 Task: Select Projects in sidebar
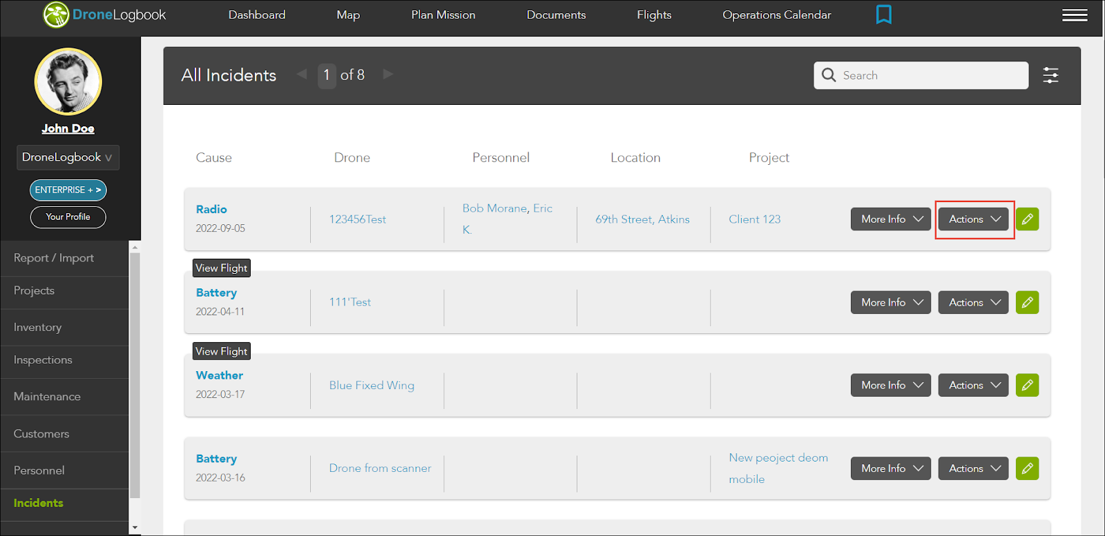(x=64, y=291)
